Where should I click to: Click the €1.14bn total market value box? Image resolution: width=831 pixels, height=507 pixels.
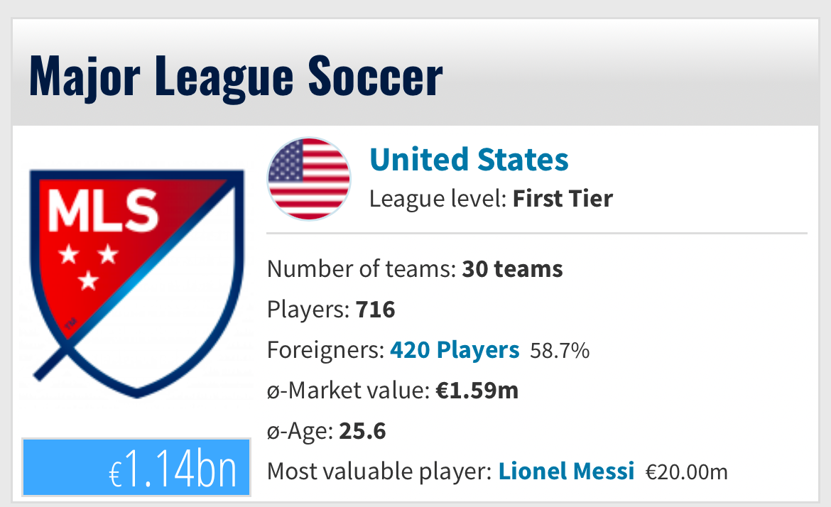click(136, 467)
